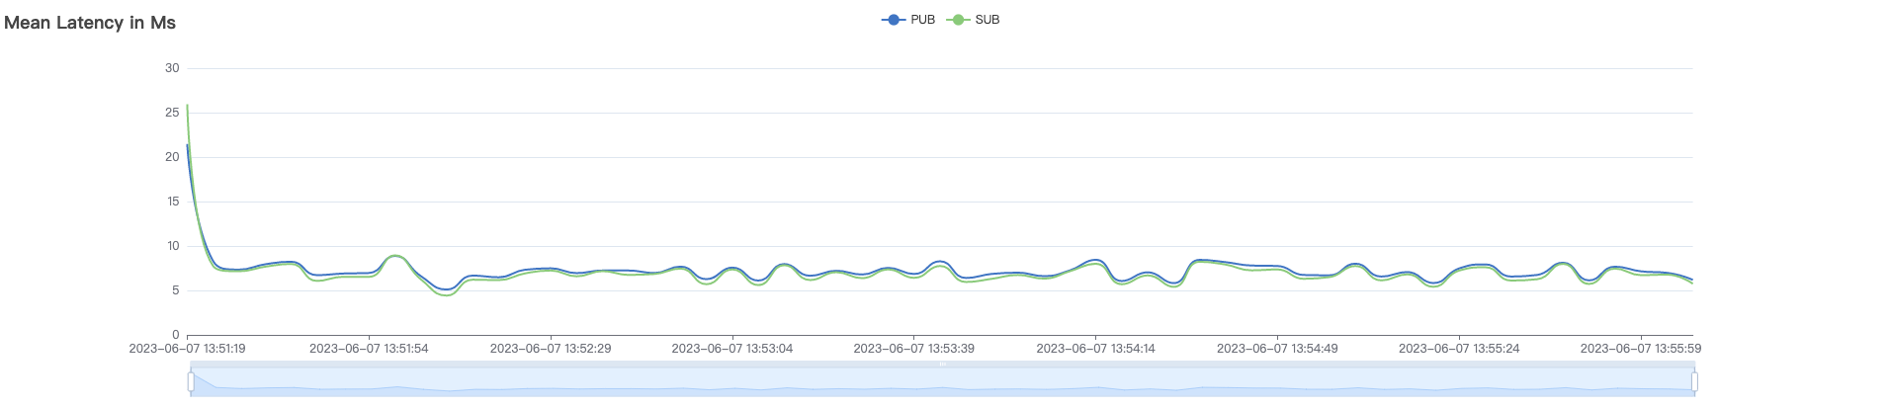Click the 13:55:24 timestamp label
The height and width of the screenshot is (407, 1889).
(1459, 349)
